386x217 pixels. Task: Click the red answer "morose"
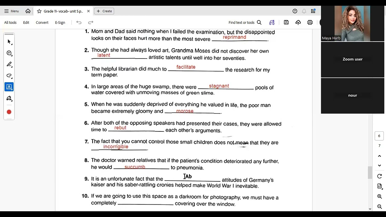coord(185,111)
